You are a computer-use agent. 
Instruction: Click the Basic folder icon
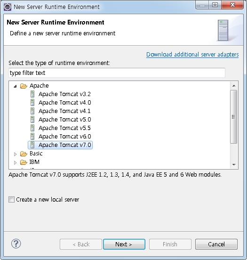pyautogui.click(x=24, y=154)
